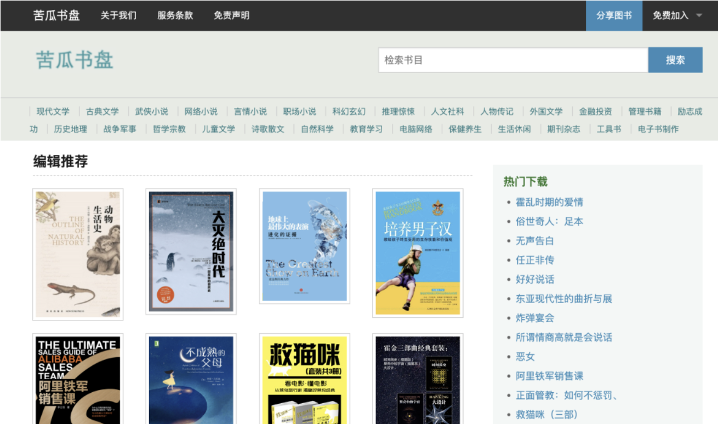This screenshot has height=424, width=718.
Task: Open the 霍金三部曲经典套装 book cover
Action: 418,379
